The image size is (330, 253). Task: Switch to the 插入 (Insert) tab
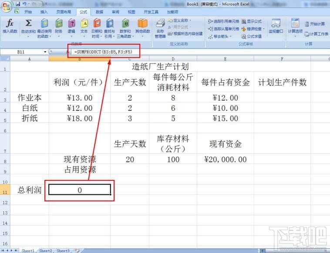coord(44,12)
